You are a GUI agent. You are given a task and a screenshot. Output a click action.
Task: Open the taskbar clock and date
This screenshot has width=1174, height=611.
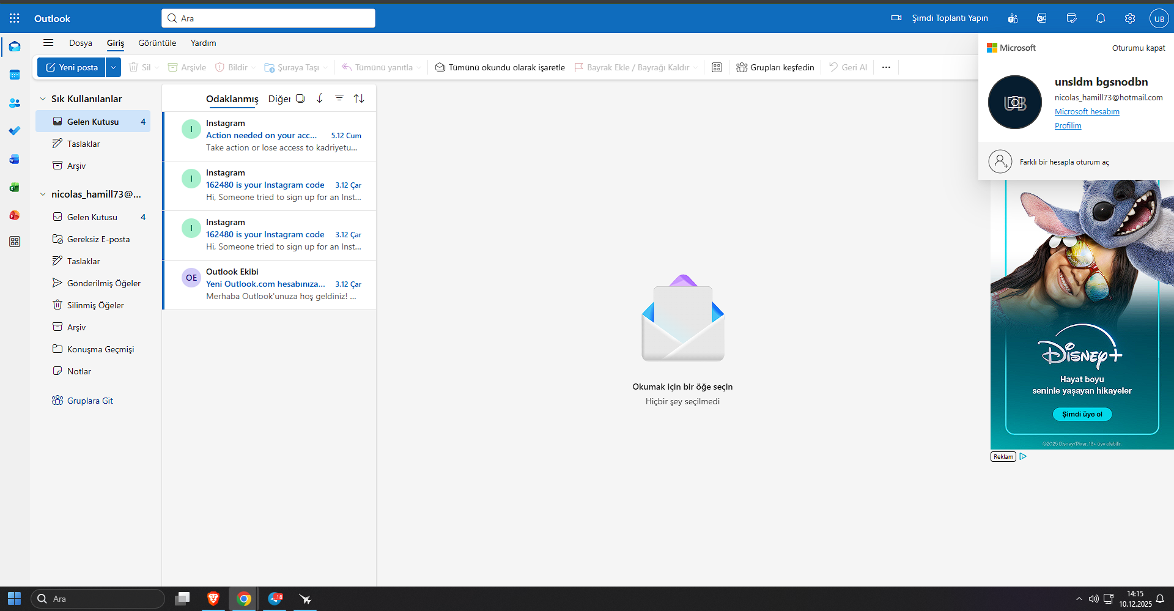pyautogui.click(x=1135, y=599)
